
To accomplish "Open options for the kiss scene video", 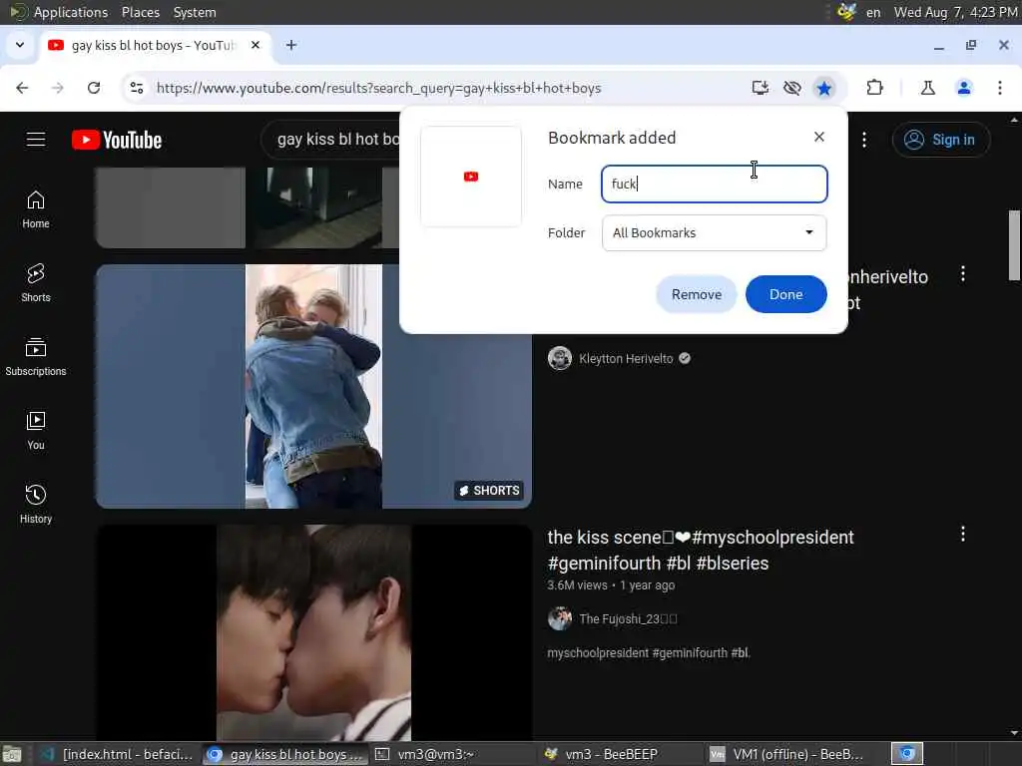I will point(963,535).
